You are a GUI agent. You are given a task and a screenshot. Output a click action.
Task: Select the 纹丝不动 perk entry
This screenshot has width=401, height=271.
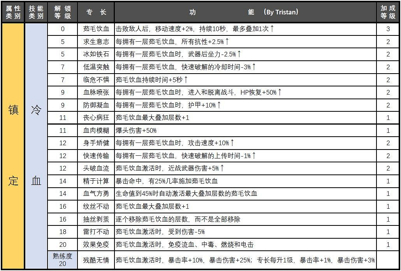95,206
